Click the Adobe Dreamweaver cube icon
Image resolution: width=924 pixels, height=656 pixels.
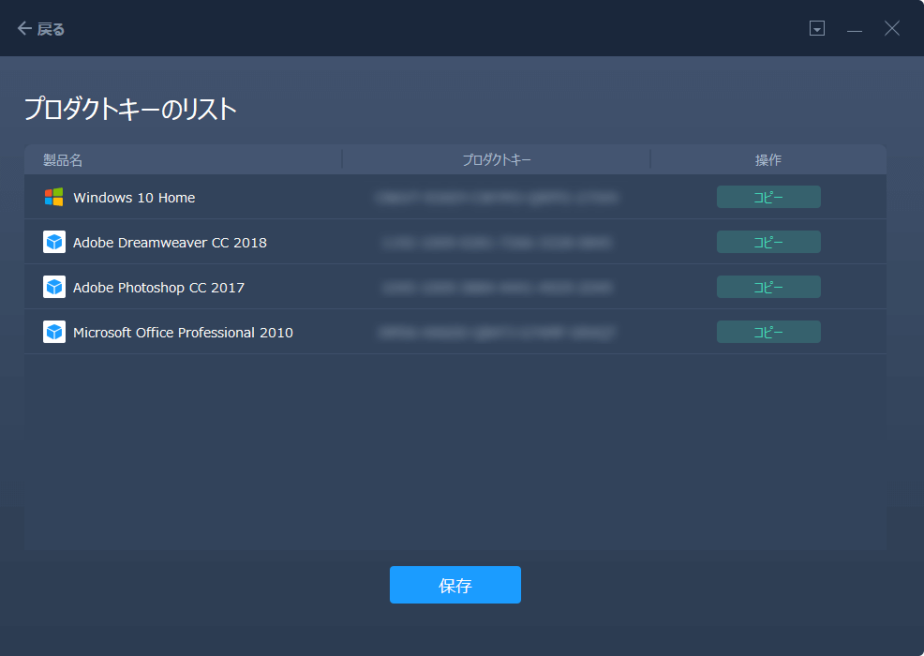coord(54,242)
